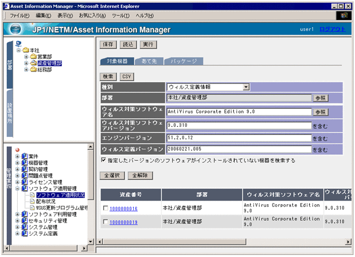This screenshot has width=355, height=257.
Task: Open the ツール(T) menu
Action: pos(121,16)
